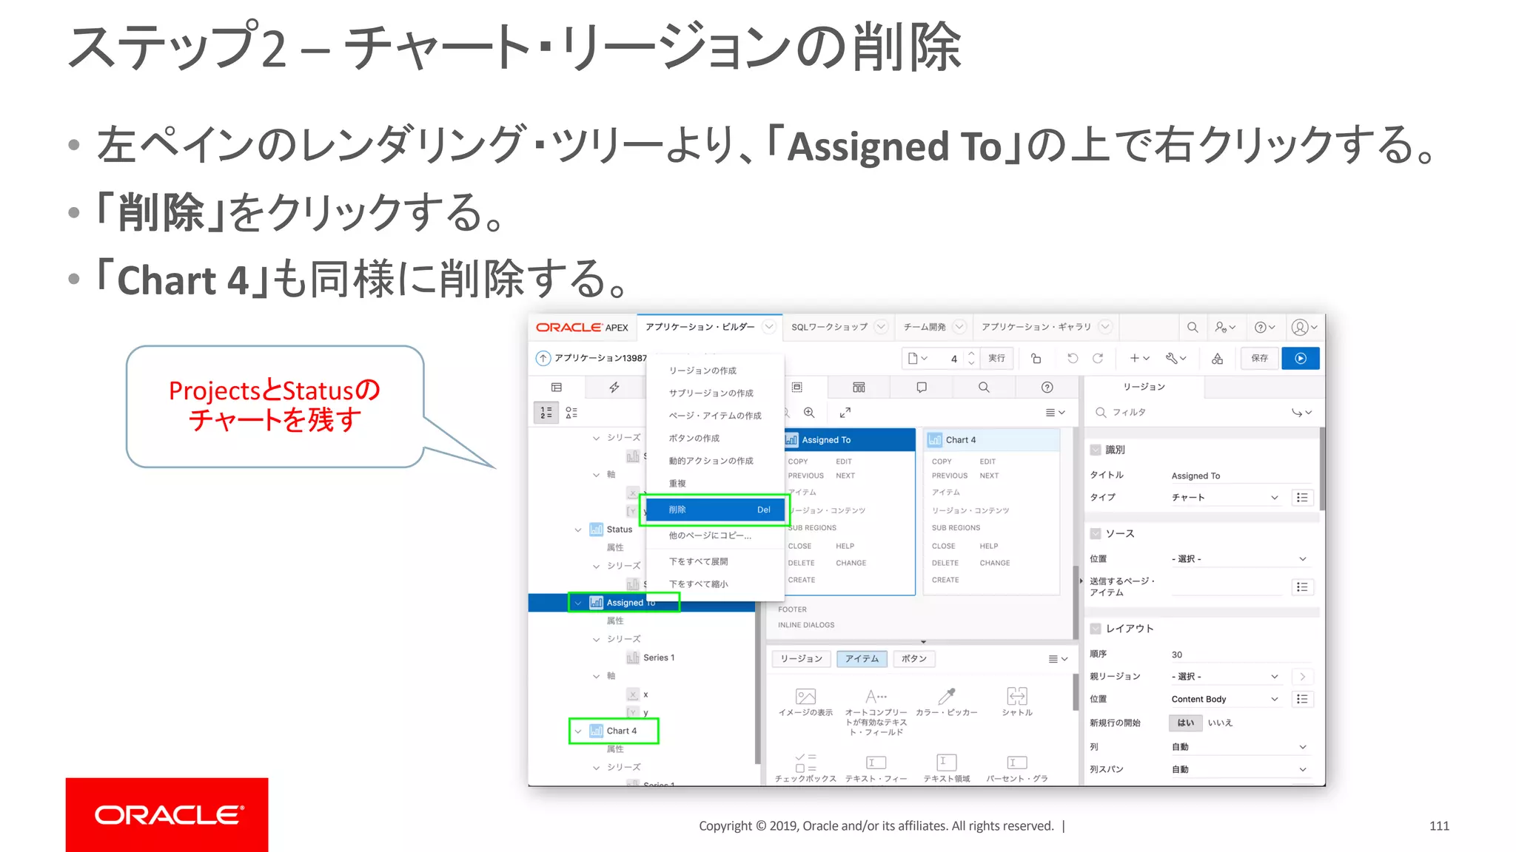1516x852 pixels.
Task: Click the page lock icon
Action: tap(1036, 358)
